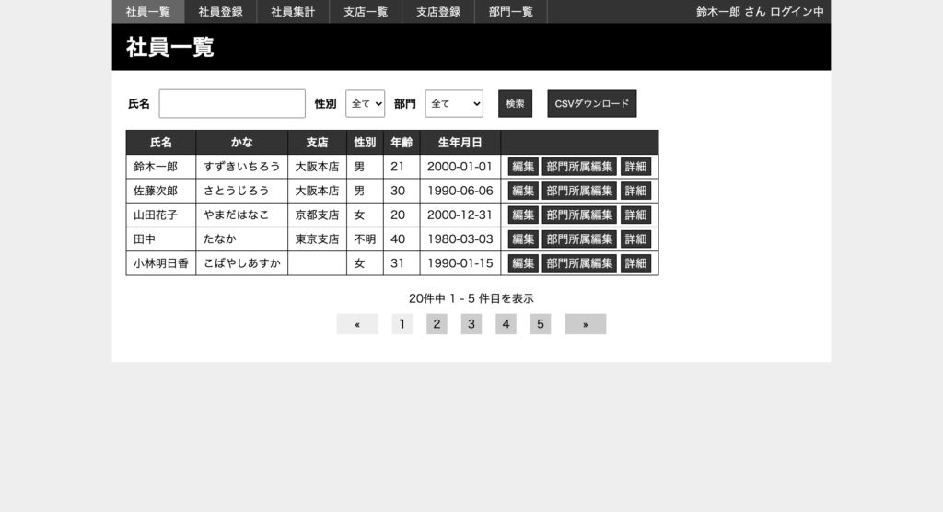Navigate to the 部門一覧 tab
The image size is (943, 512).
[511, 12]
